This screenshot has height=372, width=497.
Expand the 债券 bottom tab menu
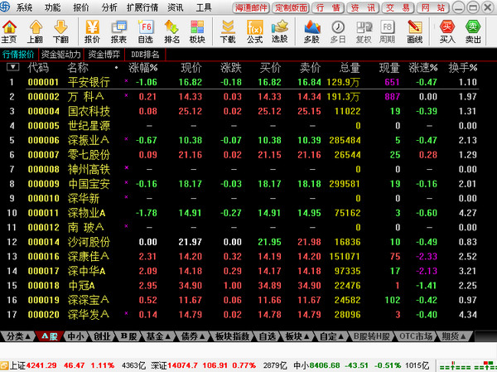coord(192,336)
